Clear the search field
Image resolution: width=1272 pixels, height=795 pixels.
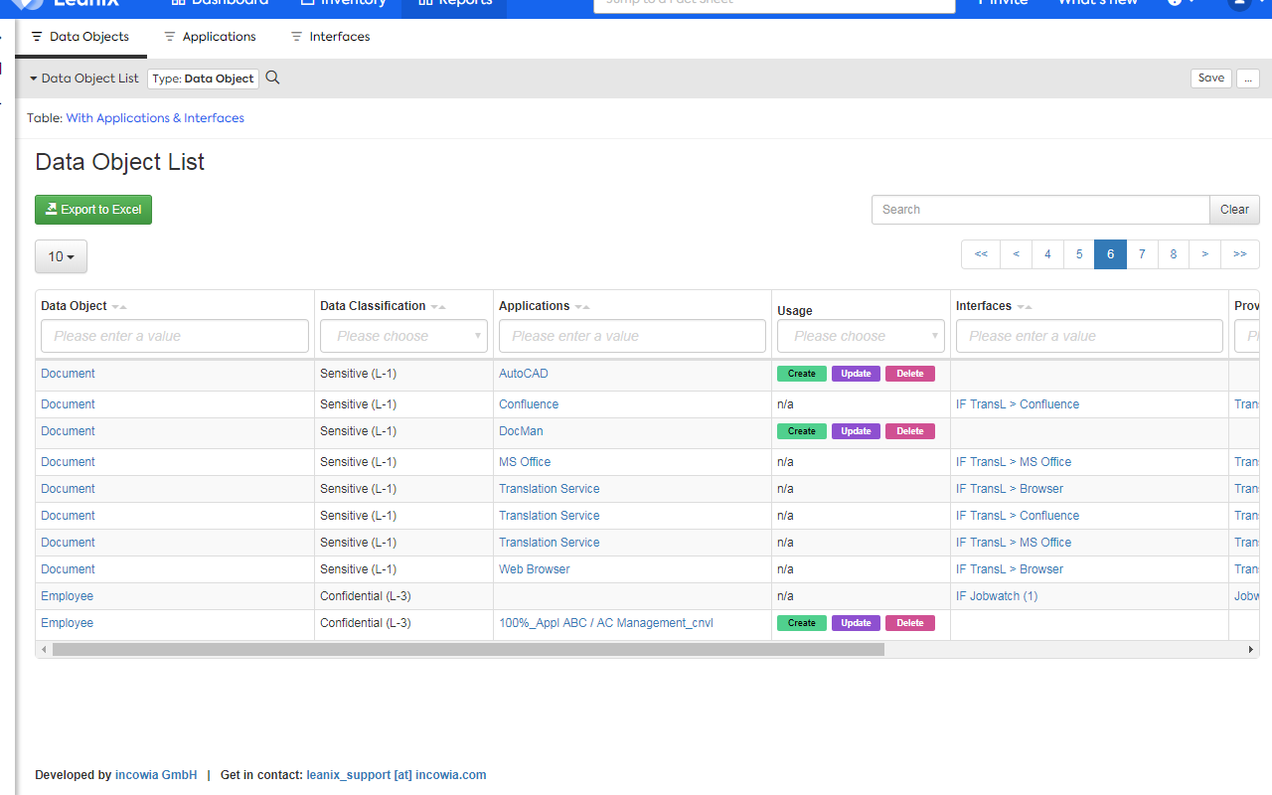point(1234,210)
